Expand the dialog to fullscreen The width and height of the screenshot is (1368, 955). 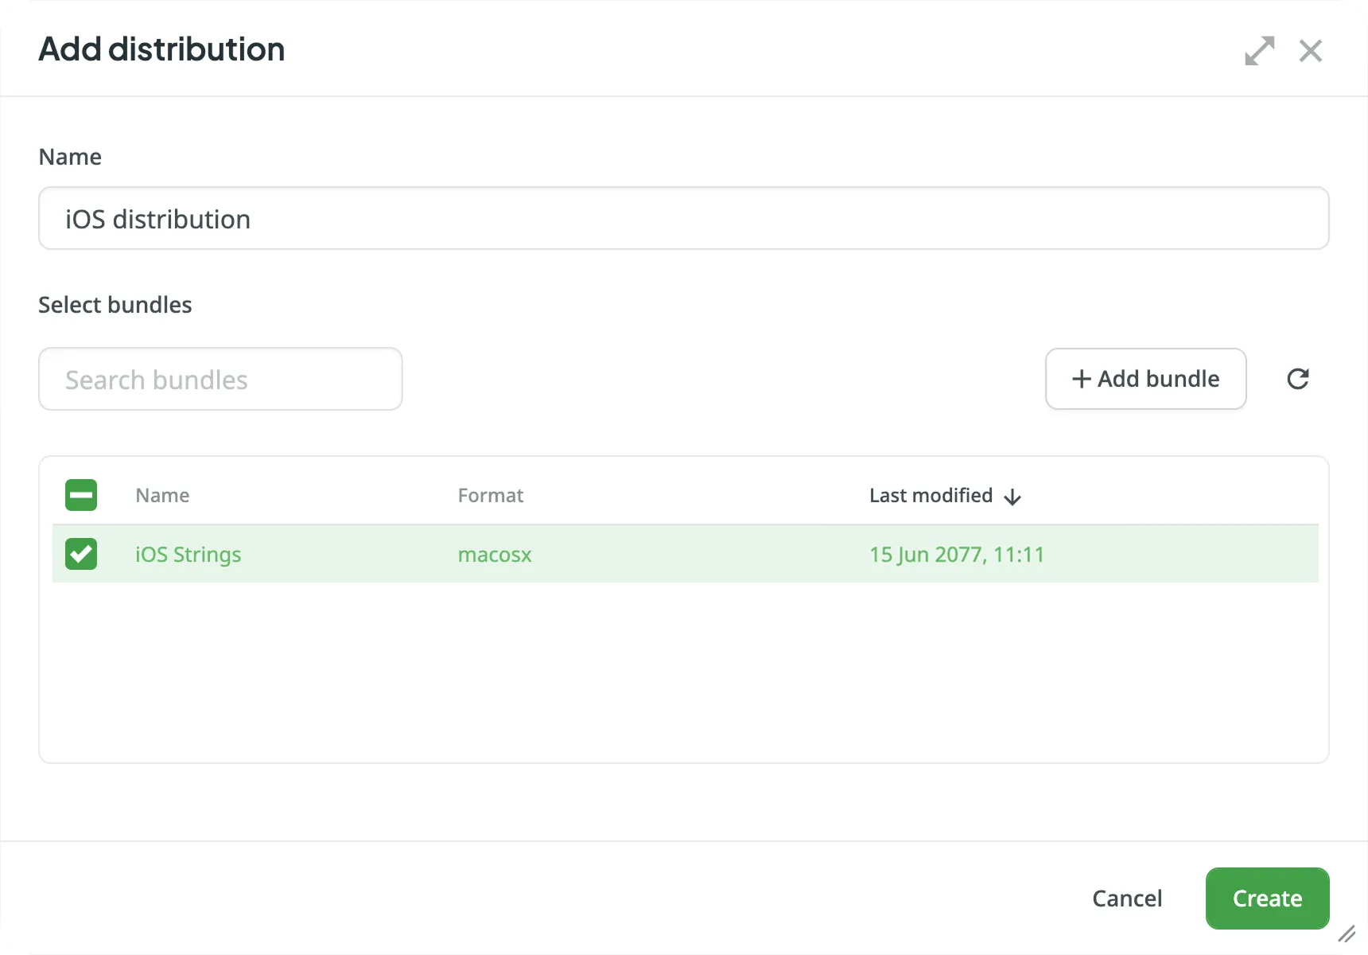(x=1259, y=50)
